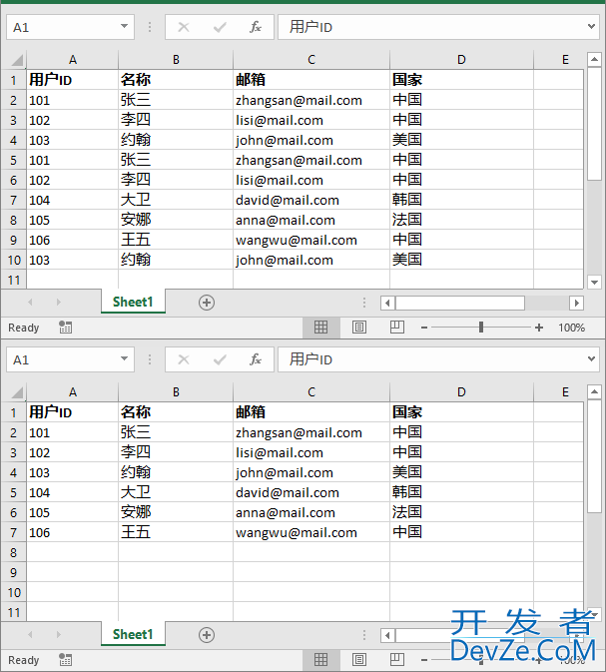Click Select All corner in bottom sheet
This screenshot has width=606, height=672.
click(x=16, y=392)
